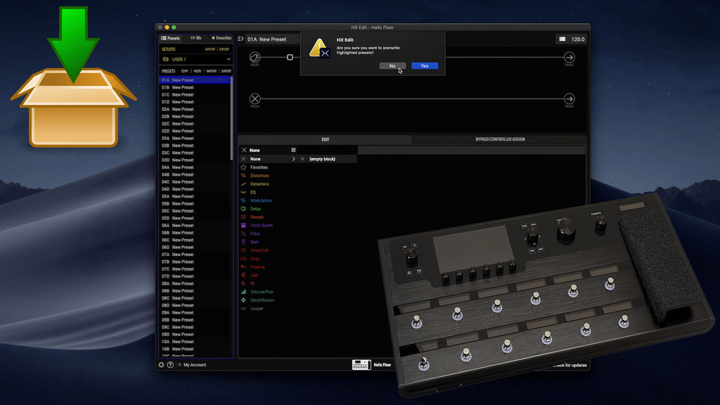Click the list view icon beside tempo
The image size is (720, 405).
pos(562,39)
